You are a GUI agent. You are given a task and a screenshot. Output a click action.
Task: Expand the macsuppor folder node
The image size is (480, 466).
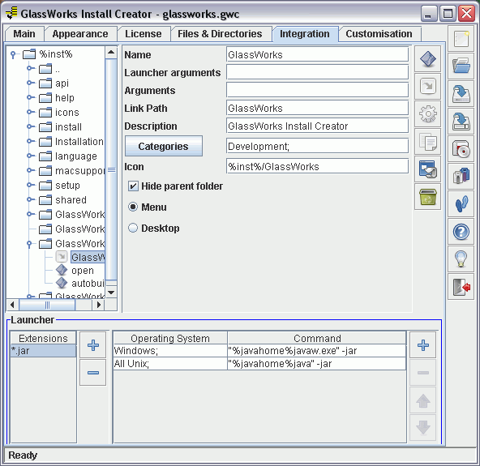(30, 170)
